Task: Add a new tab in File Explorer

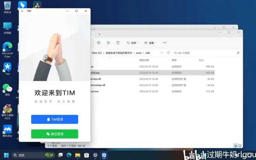Action: [99, 34]
